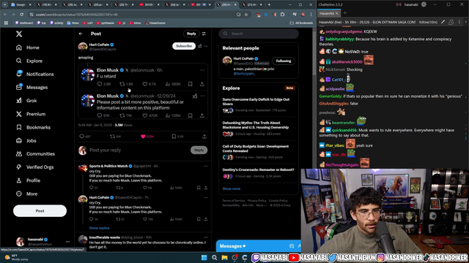Open a new browser tab
The image size is (469, 263).
pyautogui.click(x=269, y=5)
